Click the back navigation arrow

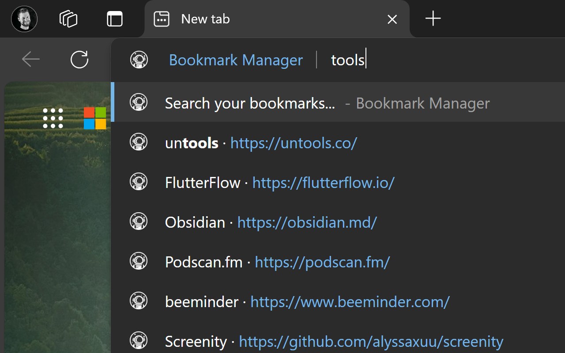(x=31, y=59)
